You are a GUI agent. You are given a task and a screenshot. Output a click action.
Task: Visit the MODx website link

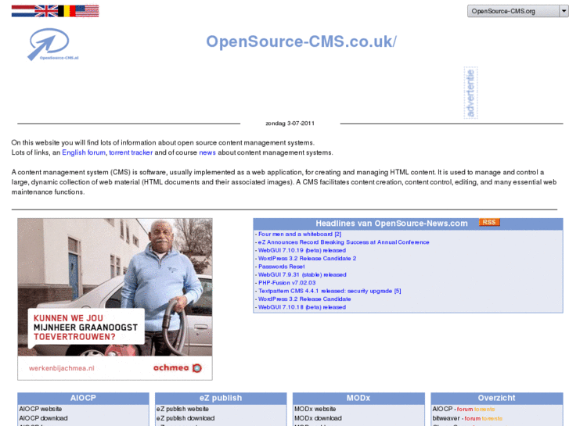pyautogui.click(x=315, y=409)
